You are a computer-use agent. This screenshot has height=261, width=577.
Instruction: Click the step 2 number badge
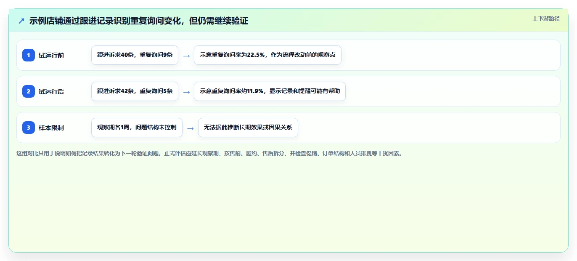(29, 91)
